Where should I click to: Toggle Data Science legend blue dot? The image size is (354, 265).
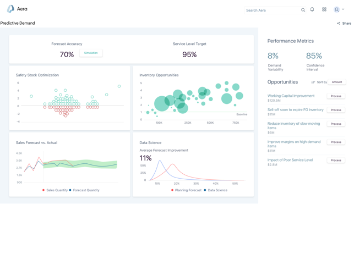205,190
